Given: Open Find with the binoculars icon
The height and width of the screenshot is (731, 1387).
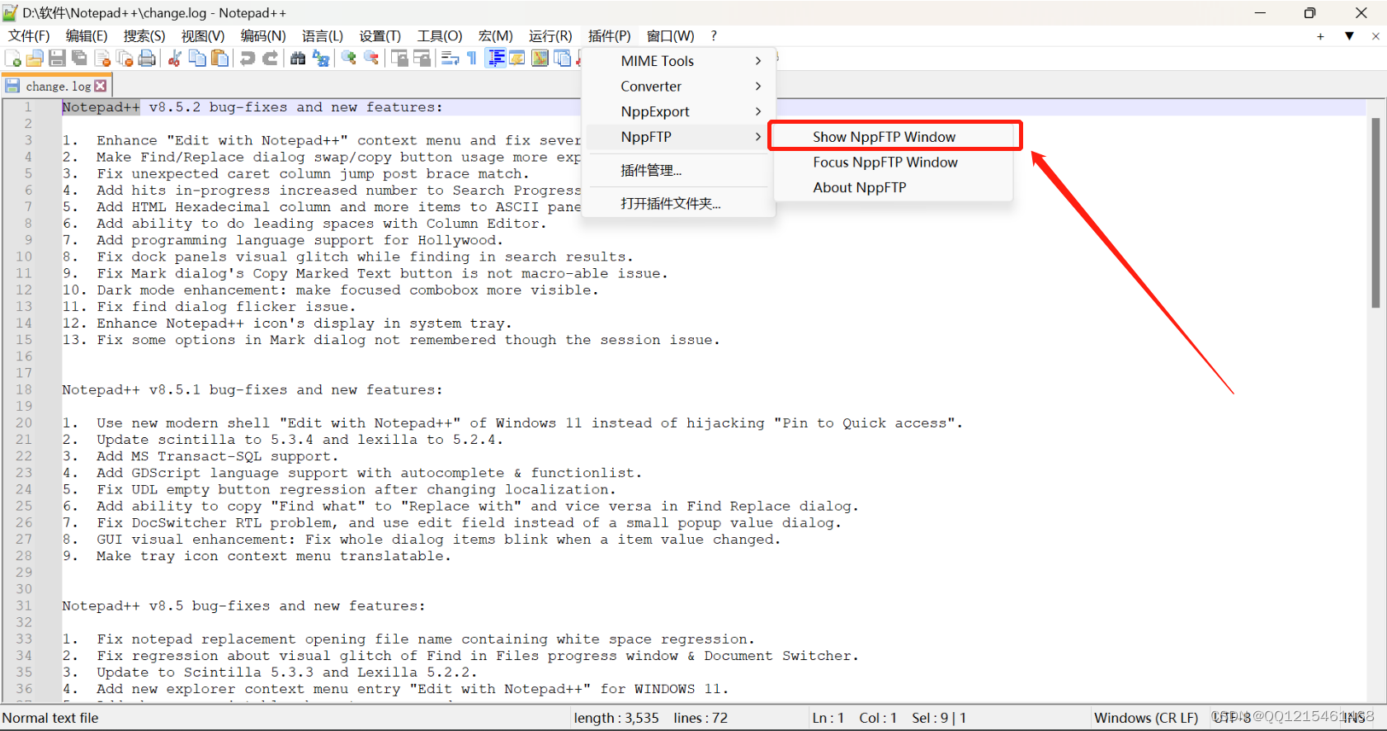Looking at the screenshot, I should (298, 58).
